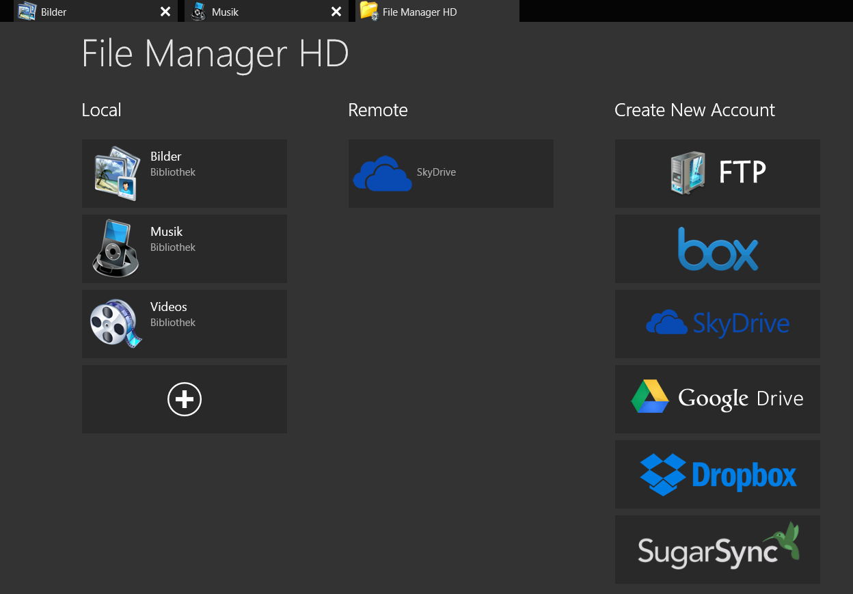Image resolution: width=853 pixels, height=594 pixels.
Task: Click the Remote section heading
Action: [378, 110]
